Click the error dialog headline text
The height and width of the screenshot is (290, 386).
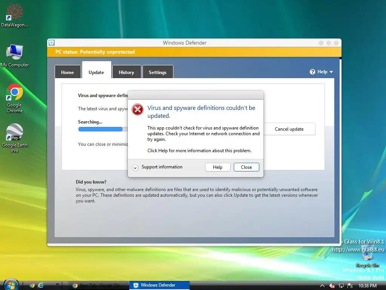pyautogui.click(x=201, y=112)
